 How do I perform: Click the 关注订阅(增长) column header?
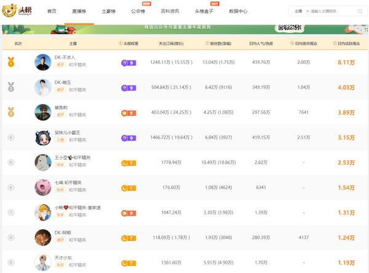pos(171,43)
